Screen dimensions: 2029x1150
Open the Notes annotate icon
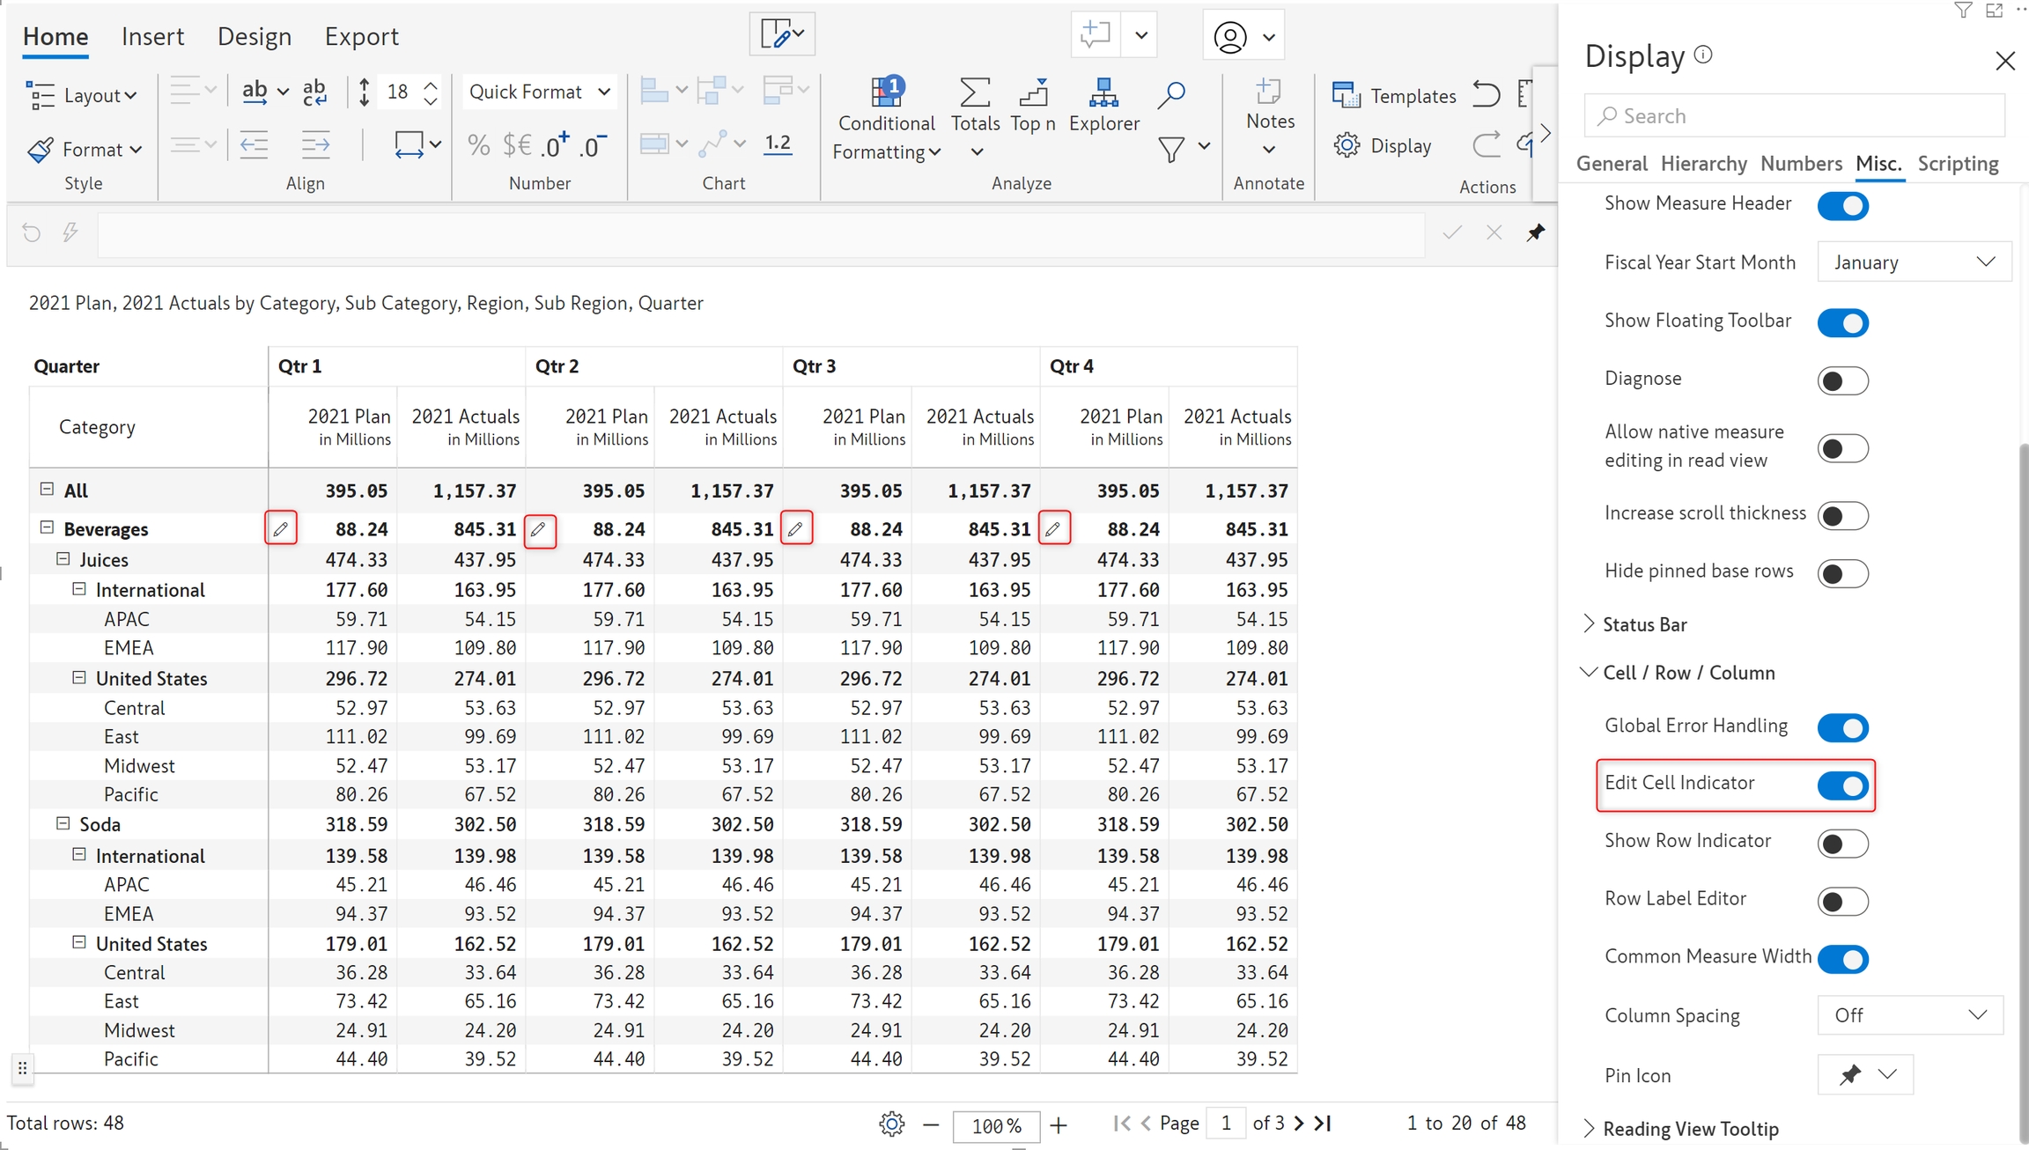1269,92
